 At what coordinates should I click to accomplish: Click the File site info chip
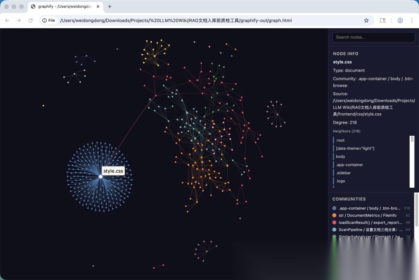(x=48, y=20)
